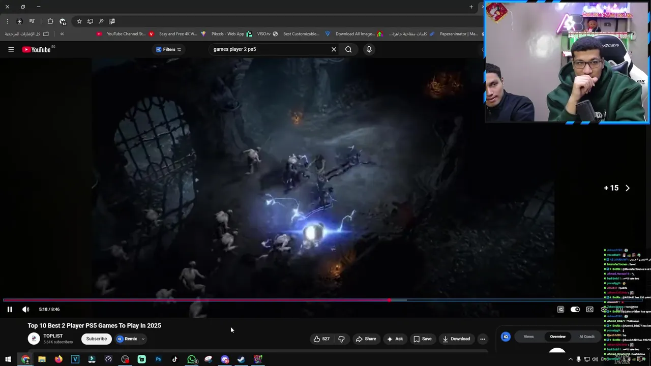This screenshot has width=651, height=366.
Task: Open Photoshop from the taskbar
Action: (158, 359)
